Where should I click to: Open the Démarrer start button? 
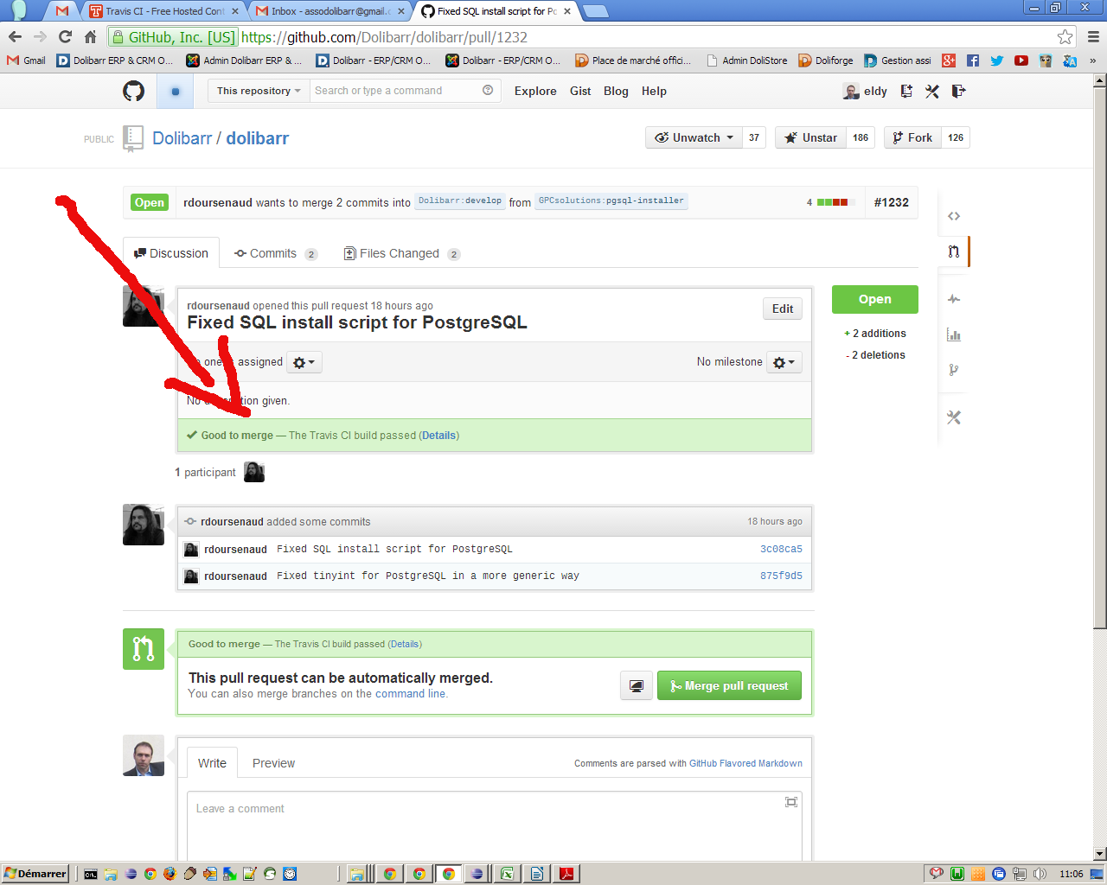[35, 874]
